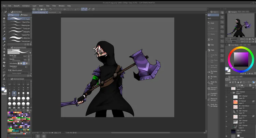
Task: Click the Save icon in command bar
Action: pos(44,9)
